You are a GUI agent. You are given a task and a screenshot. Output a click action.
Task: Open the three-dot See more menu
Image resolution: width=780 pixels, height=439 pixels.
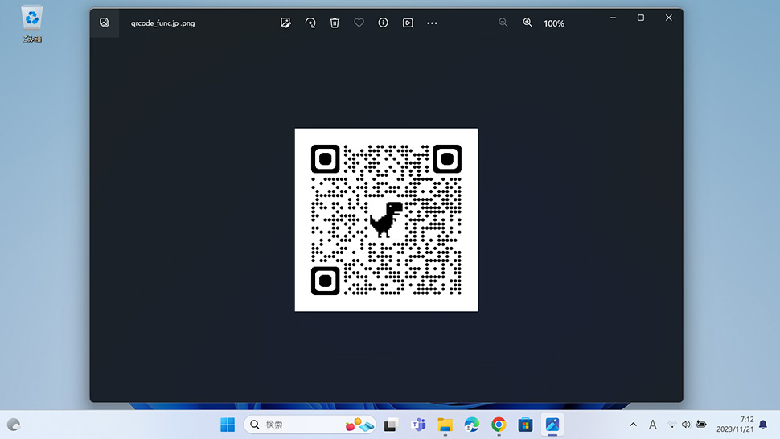[433, 23]
